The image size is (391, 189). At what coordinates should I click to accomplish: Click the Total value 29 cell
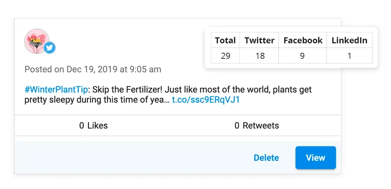(x=225, y=56)
